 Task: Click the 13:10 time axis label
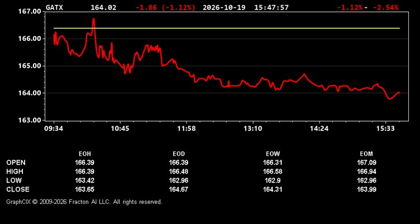(x=253, y=129)
